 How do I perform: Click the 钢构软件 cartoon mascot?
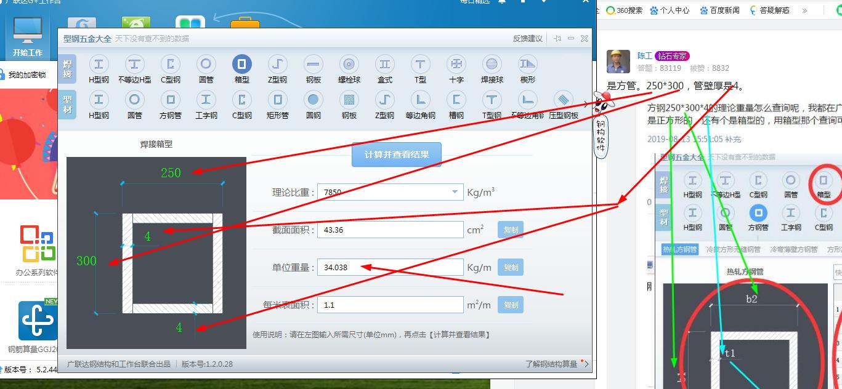click(x=601, y=126)
